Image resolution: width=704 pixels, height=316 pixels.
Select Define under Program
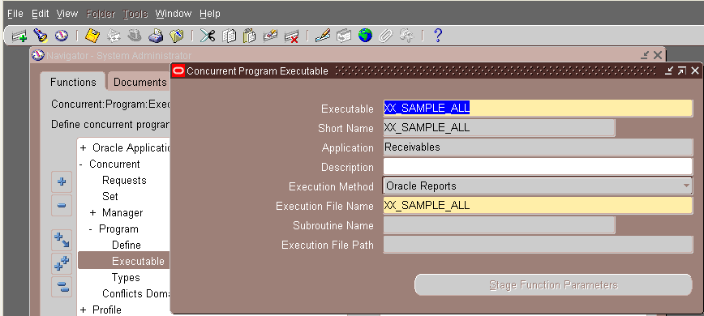tap(127, 246)
